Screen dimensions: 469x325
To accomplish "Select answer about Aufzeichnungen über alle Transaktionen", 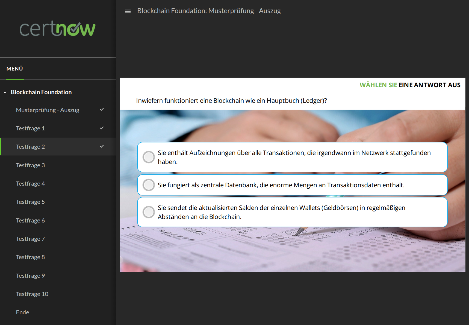I will tap(149, 157).
